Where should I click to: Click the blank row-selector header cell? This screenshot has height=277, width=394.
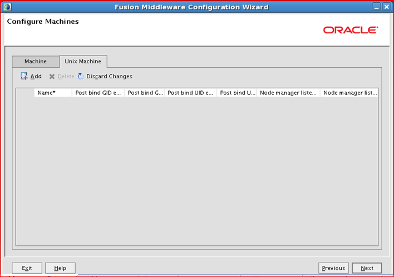[x=25, y=93]
